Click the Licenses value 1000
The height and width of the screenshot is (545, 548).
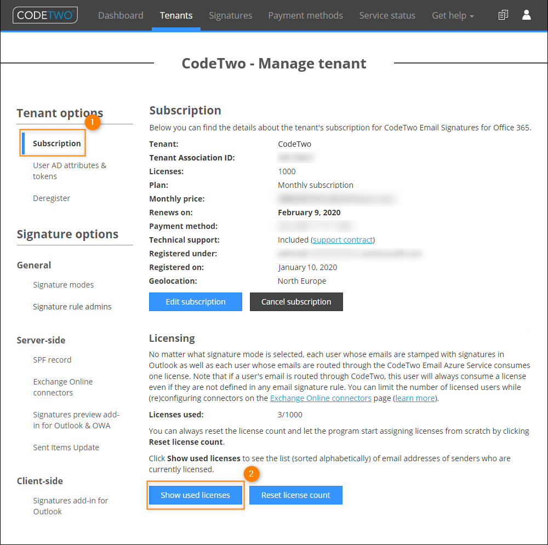tap(287, 171)
